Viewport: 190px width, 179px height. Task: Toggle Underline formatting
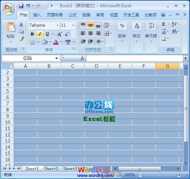pos(47,34)
